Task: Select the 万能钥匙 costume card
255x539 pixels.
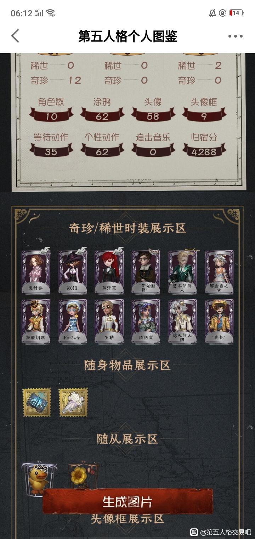Action: coord(36,321)
